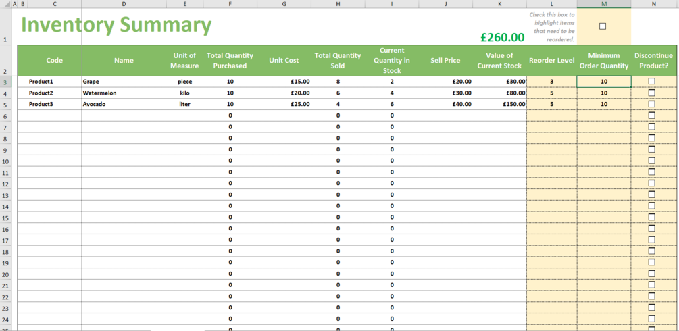Screen dimensions: 679x331
Task: Click the Total Quantity Purchased heading
Action: point(230,61)
